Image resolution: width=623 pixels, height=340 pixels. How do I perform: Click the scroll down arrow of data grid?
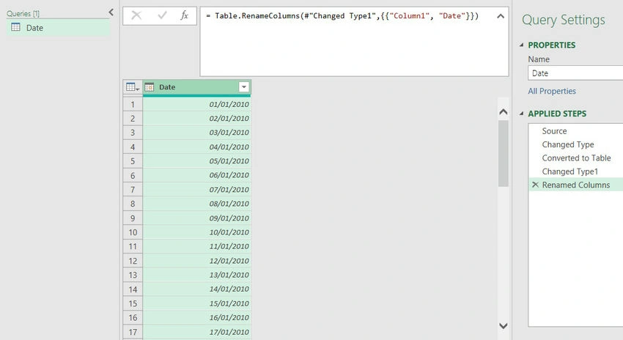click(x=504, y=325)
